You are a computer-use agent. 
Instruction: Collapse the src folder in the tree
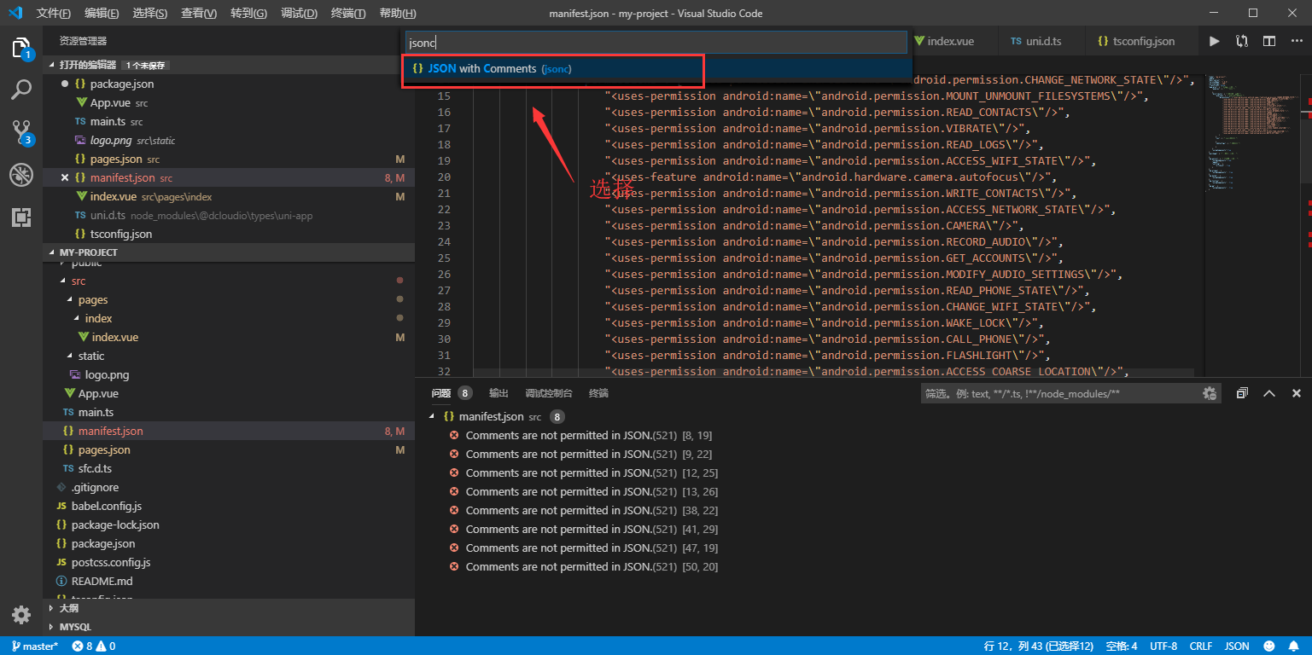pos(229,281)
